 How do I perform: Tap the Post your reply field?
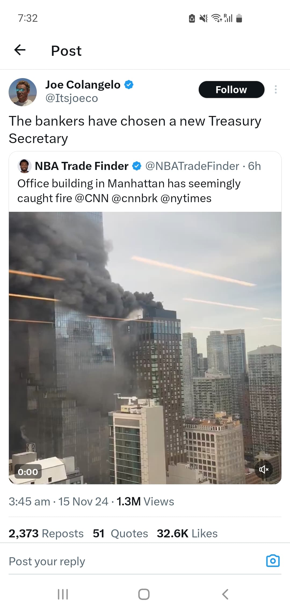[x=134, y=561]
